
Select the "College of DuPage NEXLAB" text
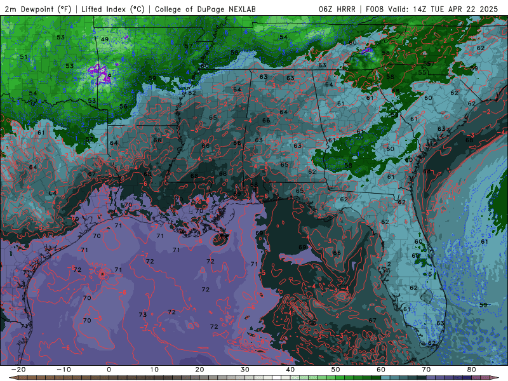click(x=205, y=9)
